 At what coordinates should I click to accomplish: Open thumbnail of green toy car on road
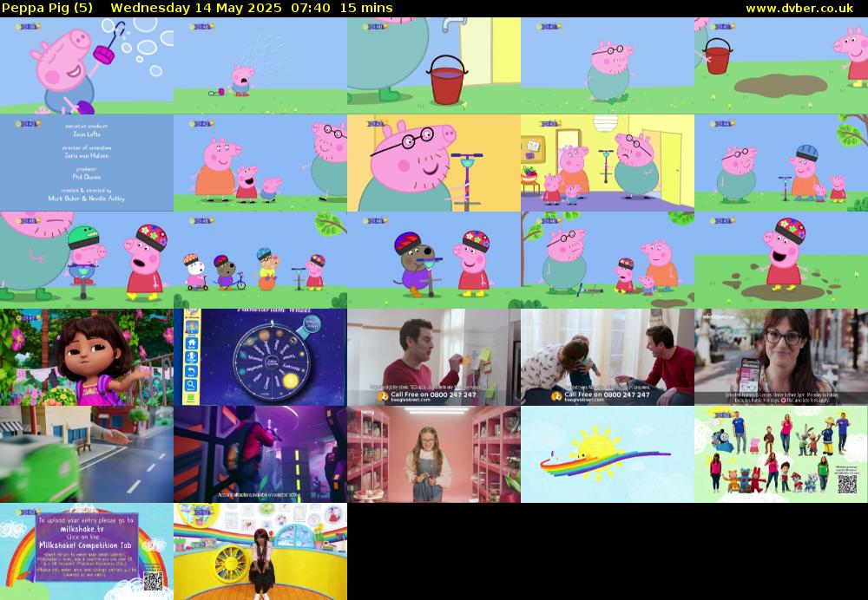click(x=87, y=454)
